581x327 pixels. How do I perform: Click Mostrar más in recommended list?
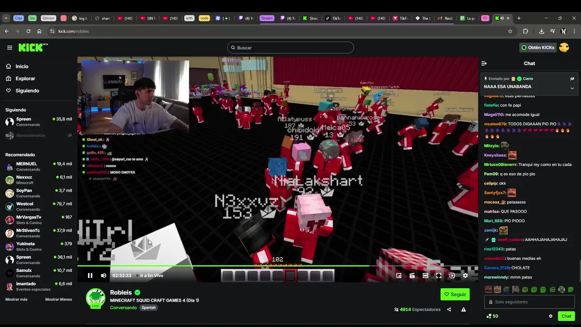[x=16, y=300]
